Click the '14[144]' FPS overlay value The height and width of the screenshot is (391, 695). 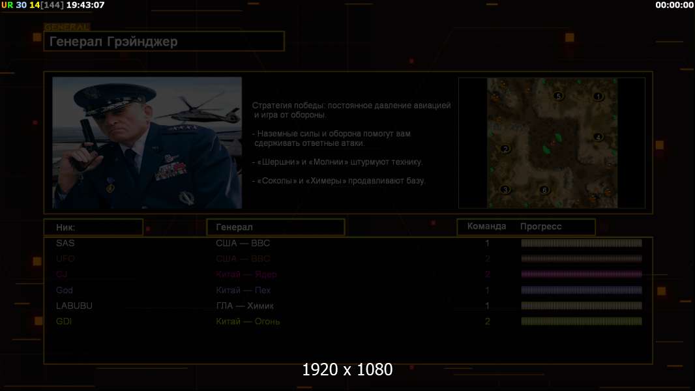pyautogui.click(x=46, y=5)
